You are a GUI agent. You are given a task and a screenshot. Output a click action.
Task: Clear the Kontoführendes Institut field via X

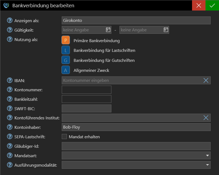click(x=206, y=118)
